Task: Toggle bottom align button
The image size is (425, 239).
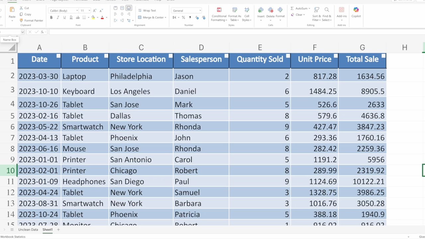Action: 129,8
